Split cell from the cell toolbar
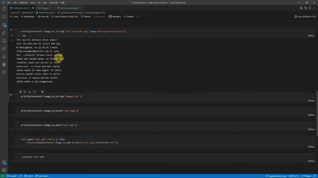Image resolution: width=318 pixels, height=178 pixels. point(34,92)
